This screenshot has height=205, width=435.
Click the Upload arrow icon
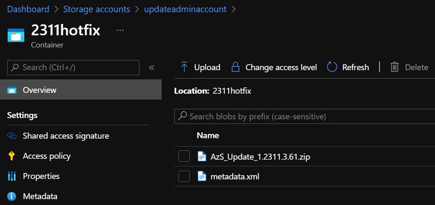click(184, 67)
